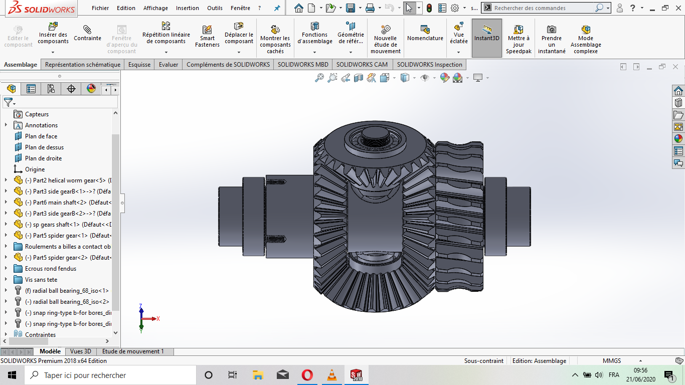Expand Contraintes mates node

pos(6,334)
